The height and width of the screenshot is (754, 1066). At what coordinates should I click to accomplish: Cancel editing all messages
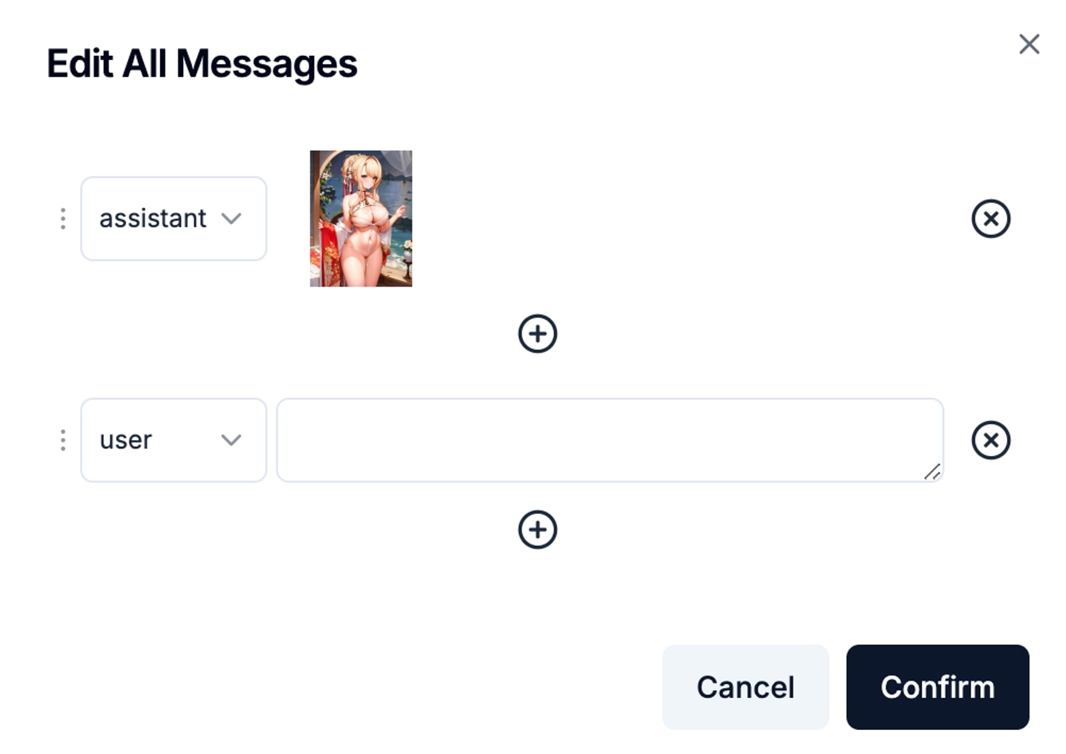745,687
